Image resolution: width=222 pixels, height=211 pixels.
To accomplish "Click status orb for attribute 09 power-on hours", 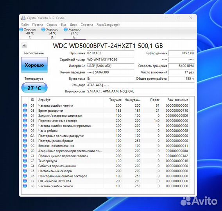I will [25, 131].
